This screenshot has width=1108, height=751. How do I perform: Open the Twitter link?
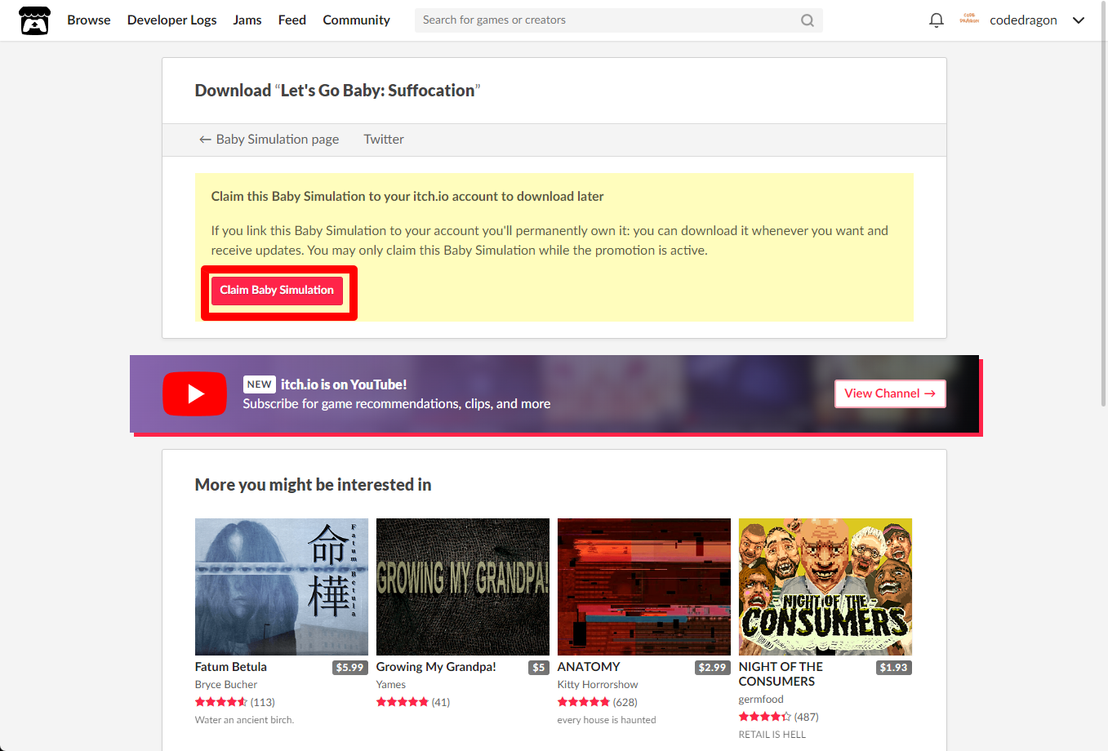(384, 140)
